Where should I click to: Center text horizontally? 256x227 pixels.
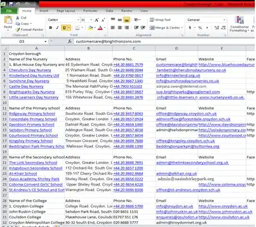pyautogui.click(x=120, y=28)
